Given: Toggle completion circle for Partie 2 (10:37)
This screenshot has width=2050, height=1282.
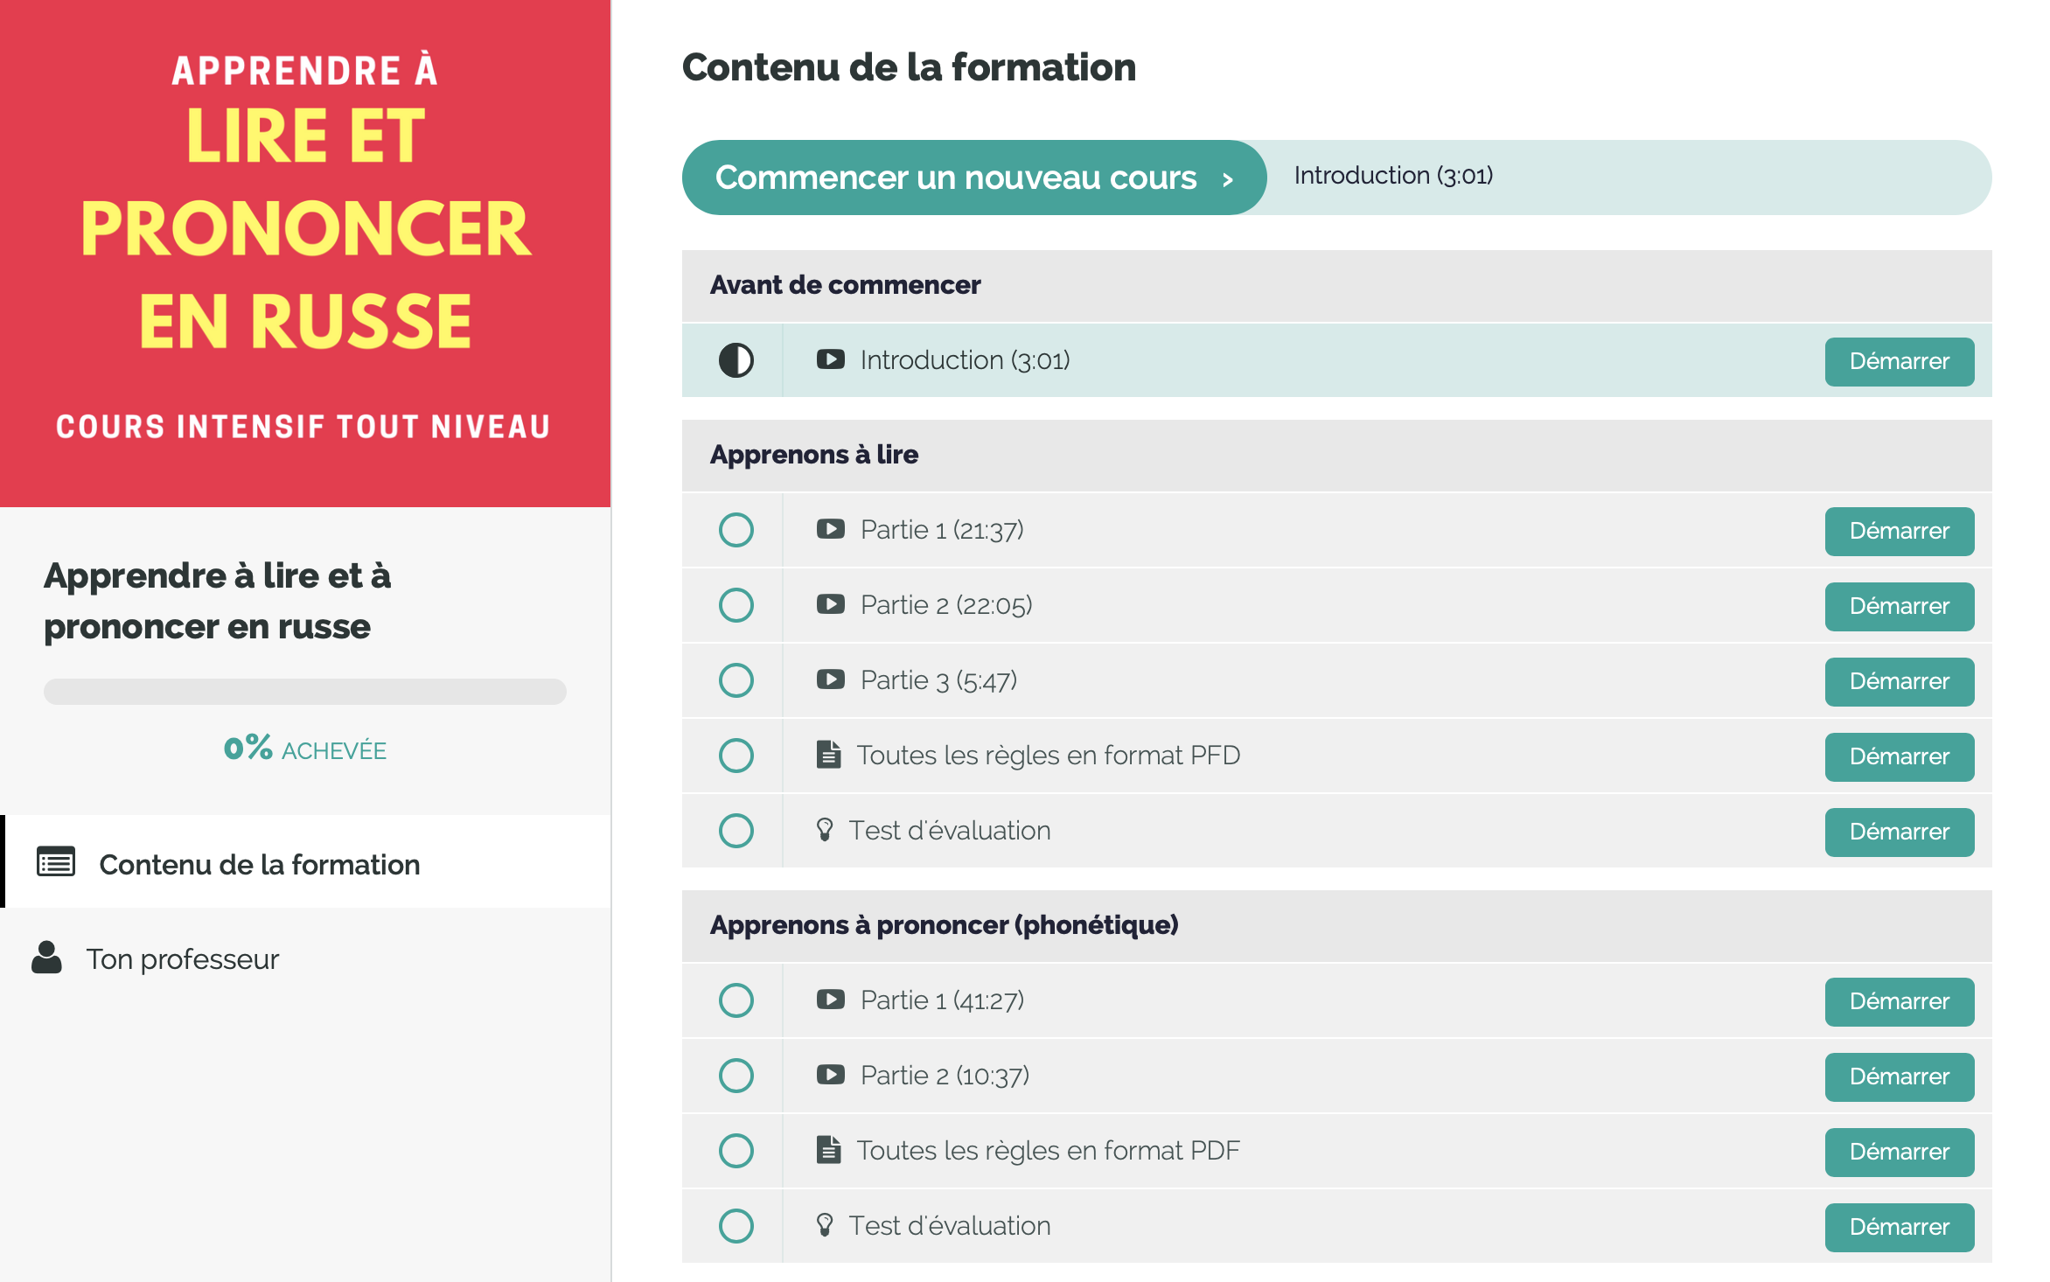Looking at the screenshot, I should point(736,1076).
